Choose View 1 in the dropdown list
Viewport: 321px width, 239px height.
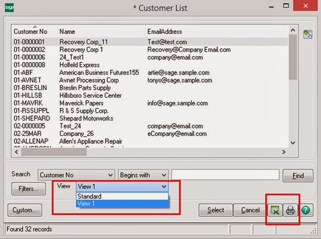(122, 204)
